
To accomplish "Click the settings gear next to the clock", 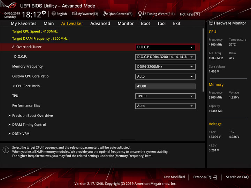I will 44,13.
